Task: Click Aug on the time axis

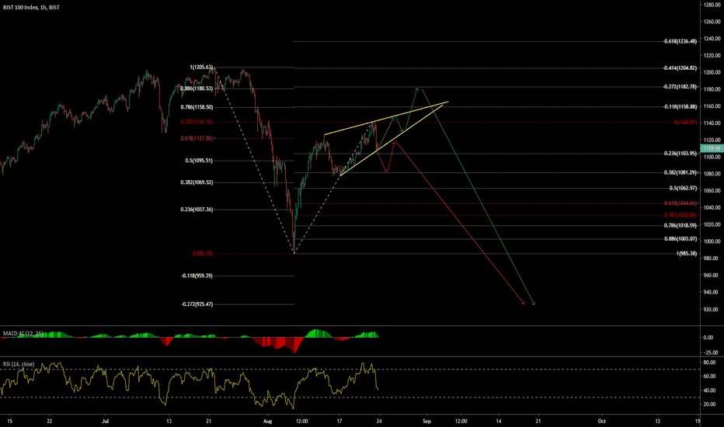Action: tap(267, 421)
